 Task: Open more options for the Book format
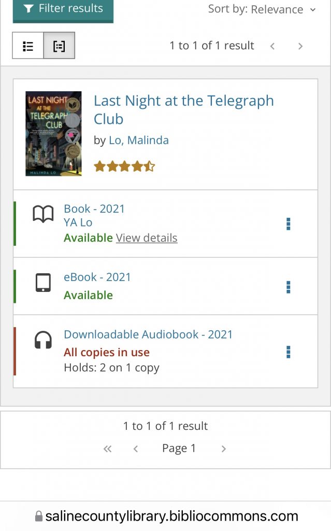(x=289, y=223)
